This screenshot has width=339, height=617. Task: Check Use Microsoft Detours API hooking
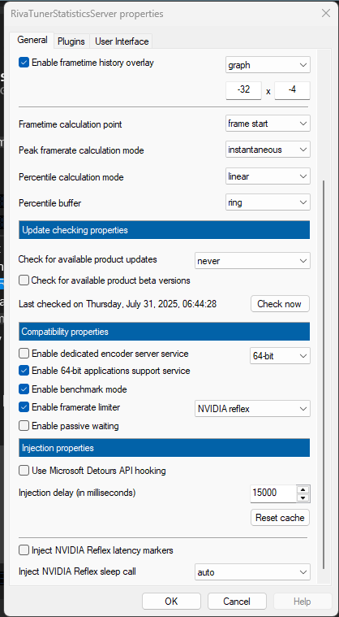point(24,470)
